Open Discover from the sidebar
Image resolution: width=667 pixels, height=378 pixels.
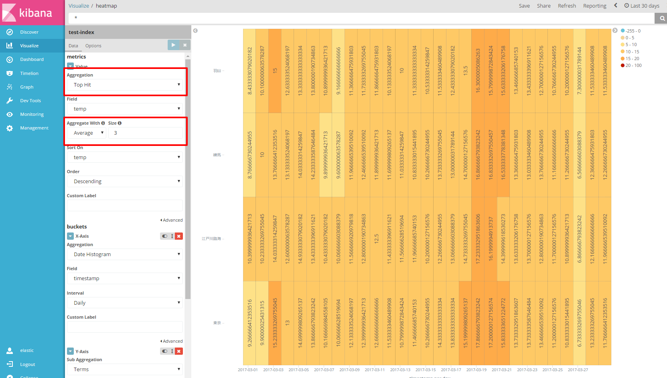29,32
